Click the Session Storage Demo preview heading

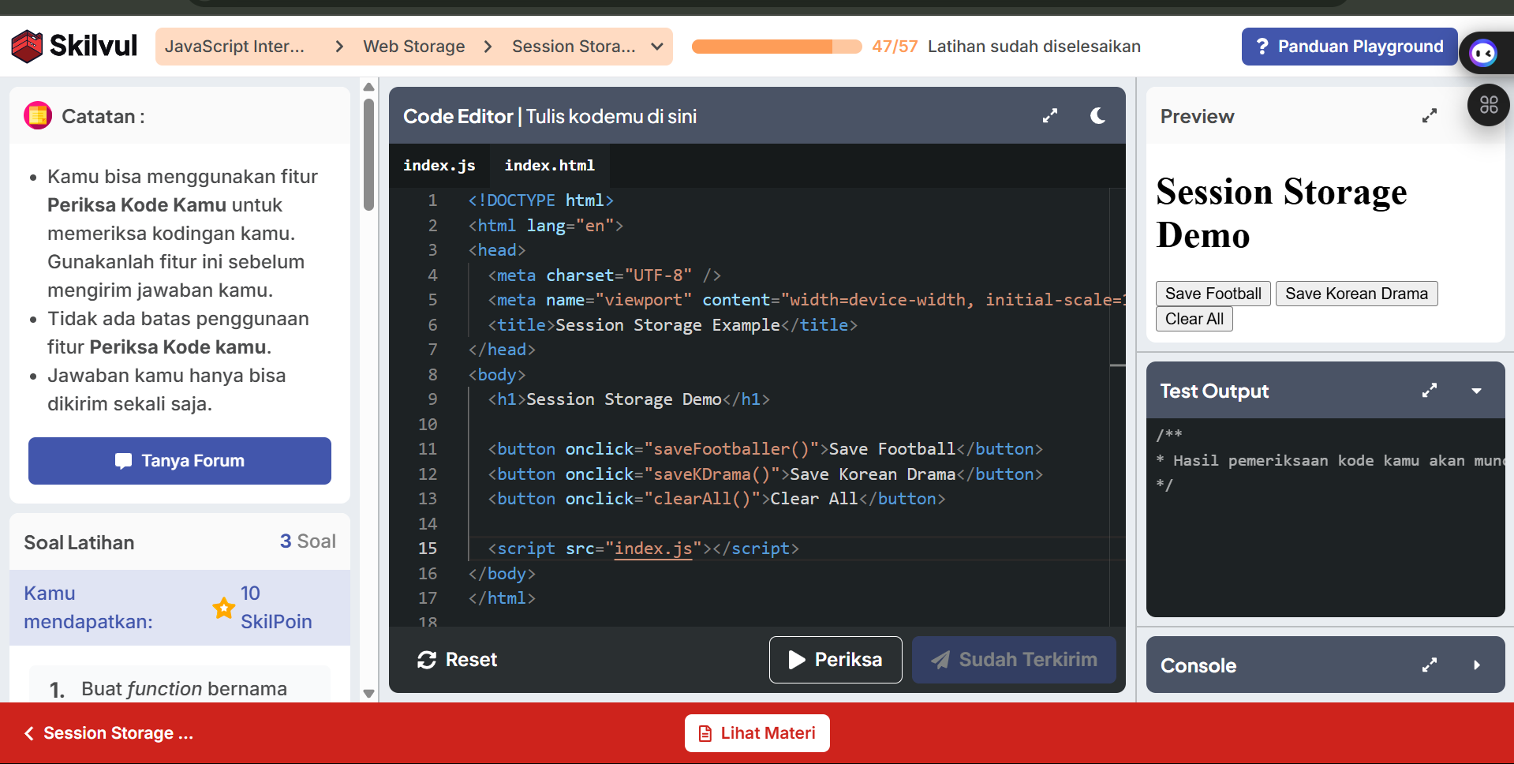coord(1281,213)
